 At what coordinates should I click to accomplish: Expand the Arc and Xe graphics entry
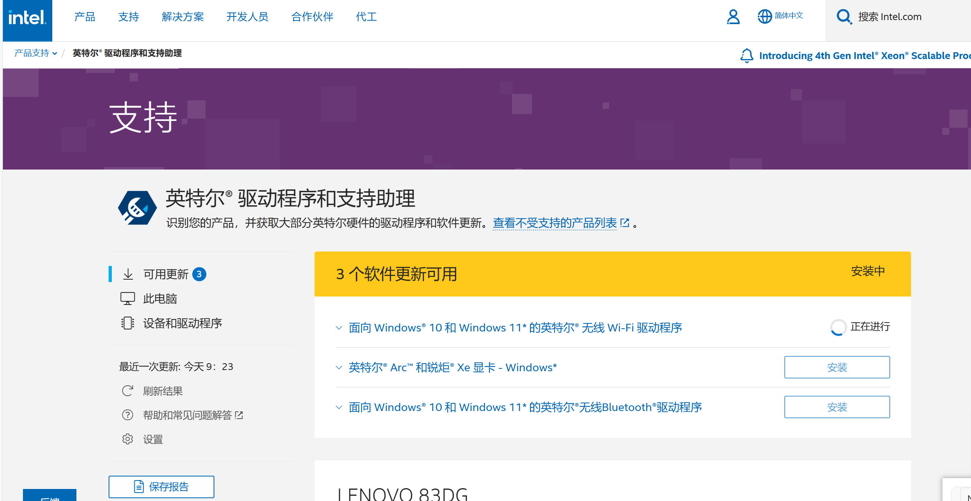tap(339, 368)
